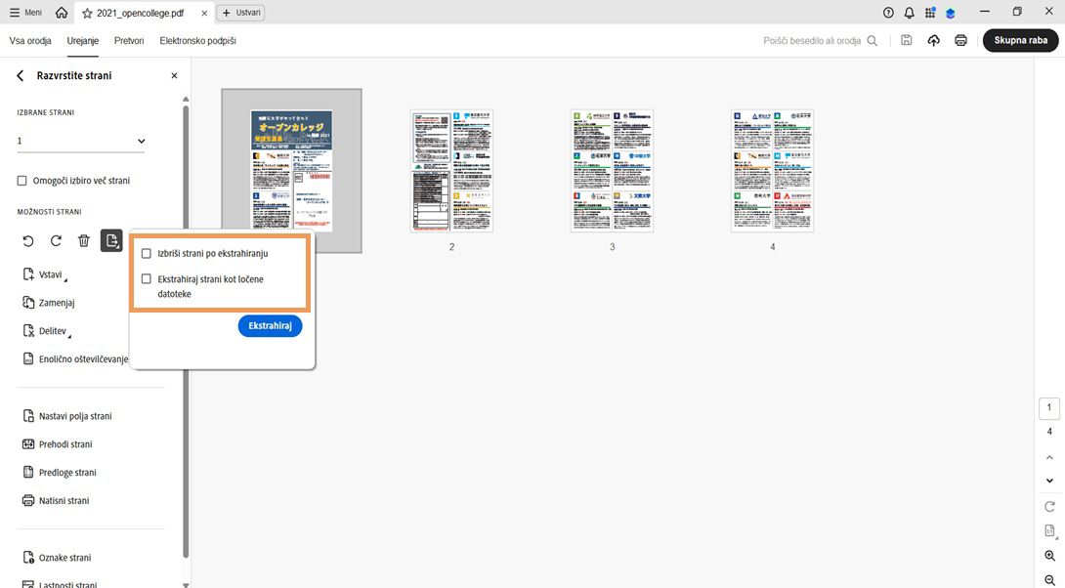Open the Elektronsko podpiši tab
Image resolution: width=1065 pixels, height=588 pixels.
click(197, 41)
